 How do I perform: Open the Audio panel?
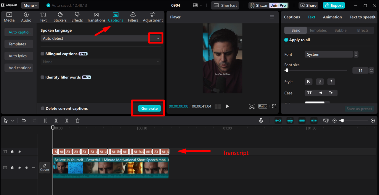[26, 17]
